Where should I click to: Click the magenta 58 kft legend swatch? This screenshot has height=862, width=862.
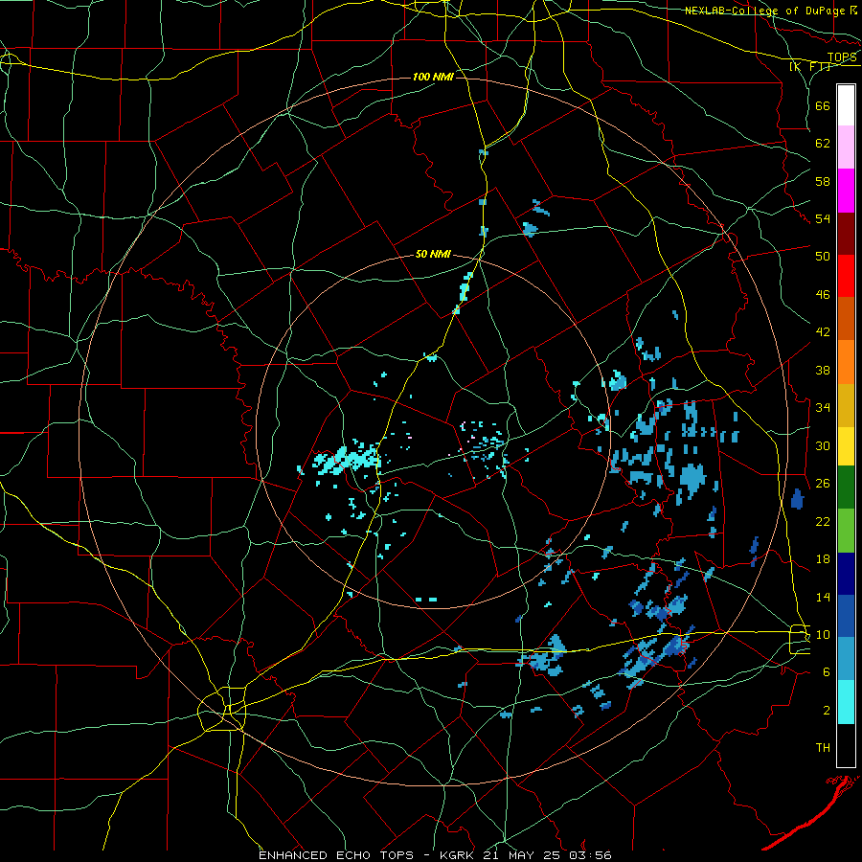click(846, 191)
